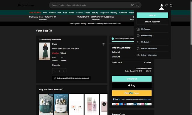This screenshot has width=192, height=115.
Task: Open the Beauty category menu
Action: tap(95, 13)
